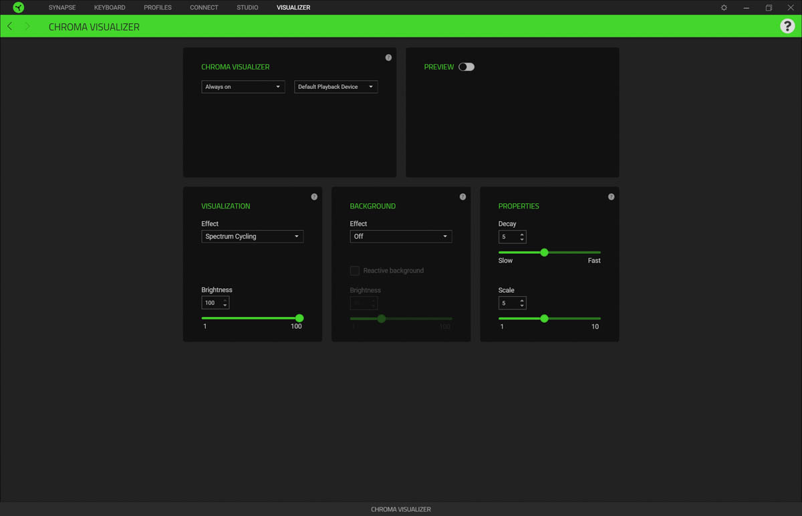Click the Visualization panel heading

(x=226, y=206)
